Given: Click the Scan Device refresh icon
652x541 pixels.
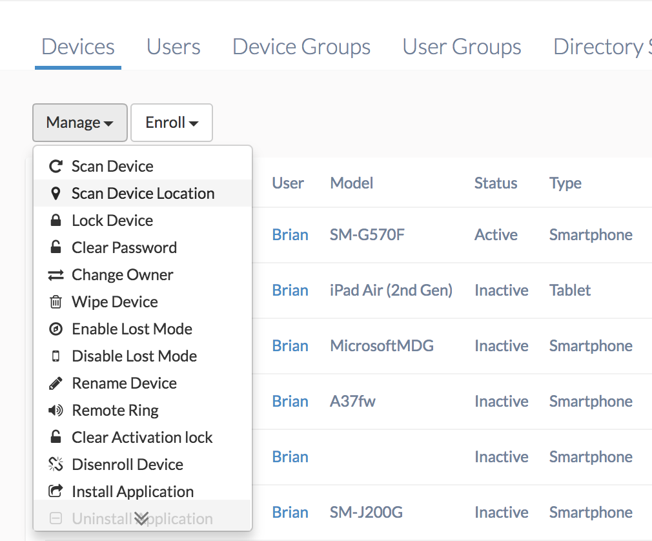Looking at the screenshot, I should [x=55, y=166].
